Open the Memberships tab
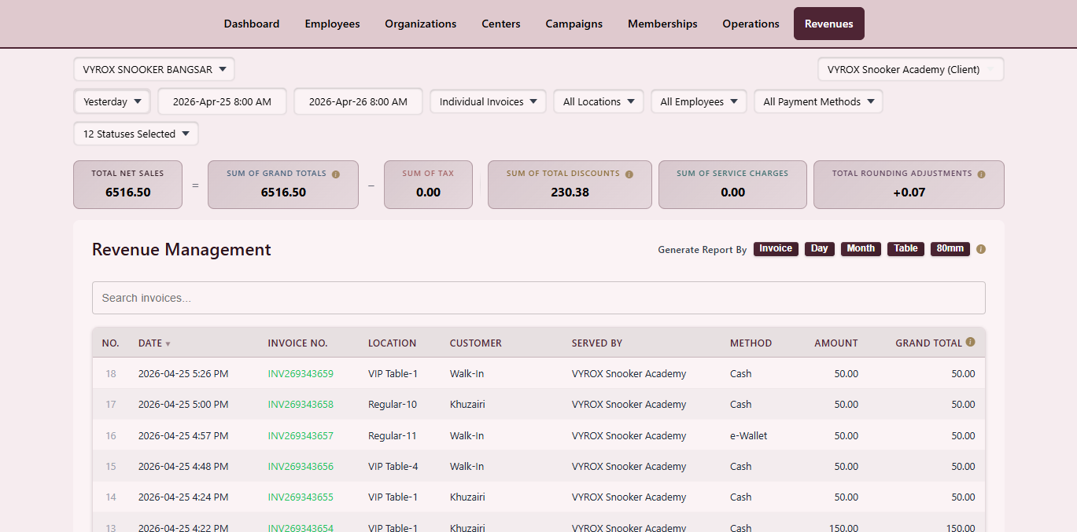 662,24
